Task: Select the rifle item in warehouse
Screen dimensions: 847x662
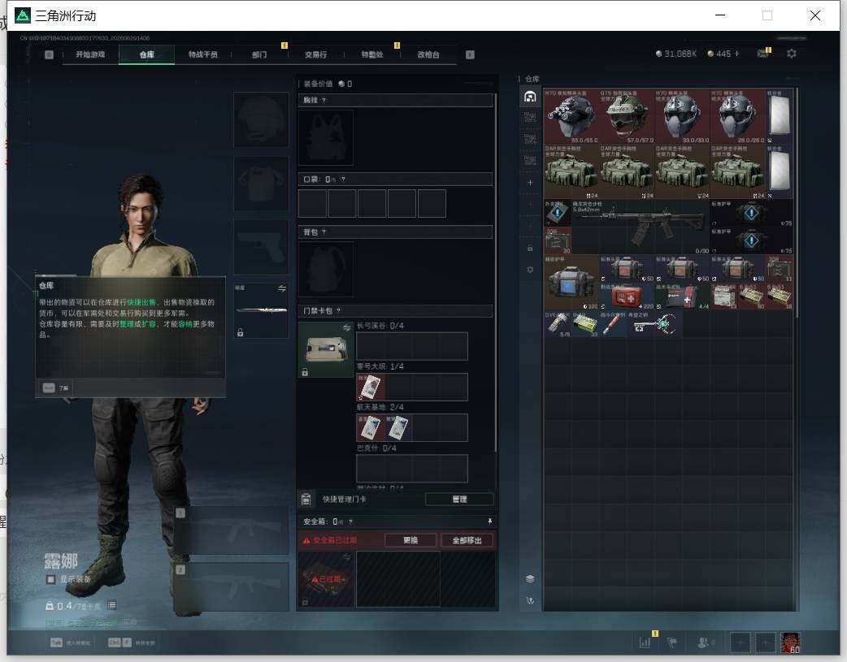Action: pos(640,227)
